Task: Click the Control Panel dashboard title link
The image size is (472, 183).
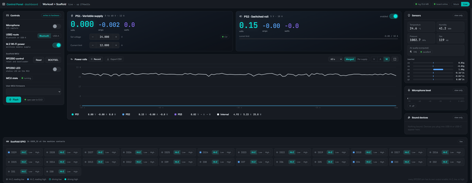Action: pos(22,5)
